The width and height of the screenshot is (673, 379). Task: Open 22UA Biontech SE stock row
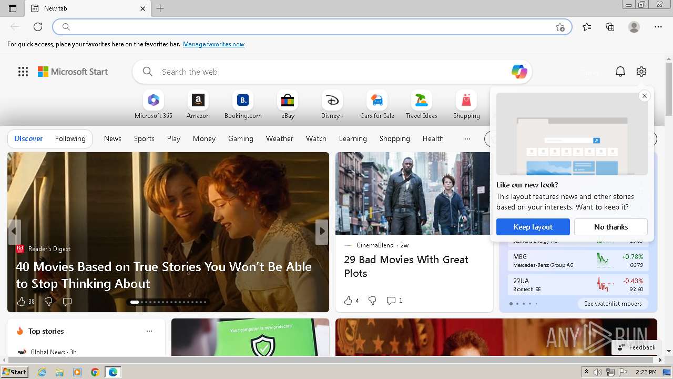(x=578, y=285)
